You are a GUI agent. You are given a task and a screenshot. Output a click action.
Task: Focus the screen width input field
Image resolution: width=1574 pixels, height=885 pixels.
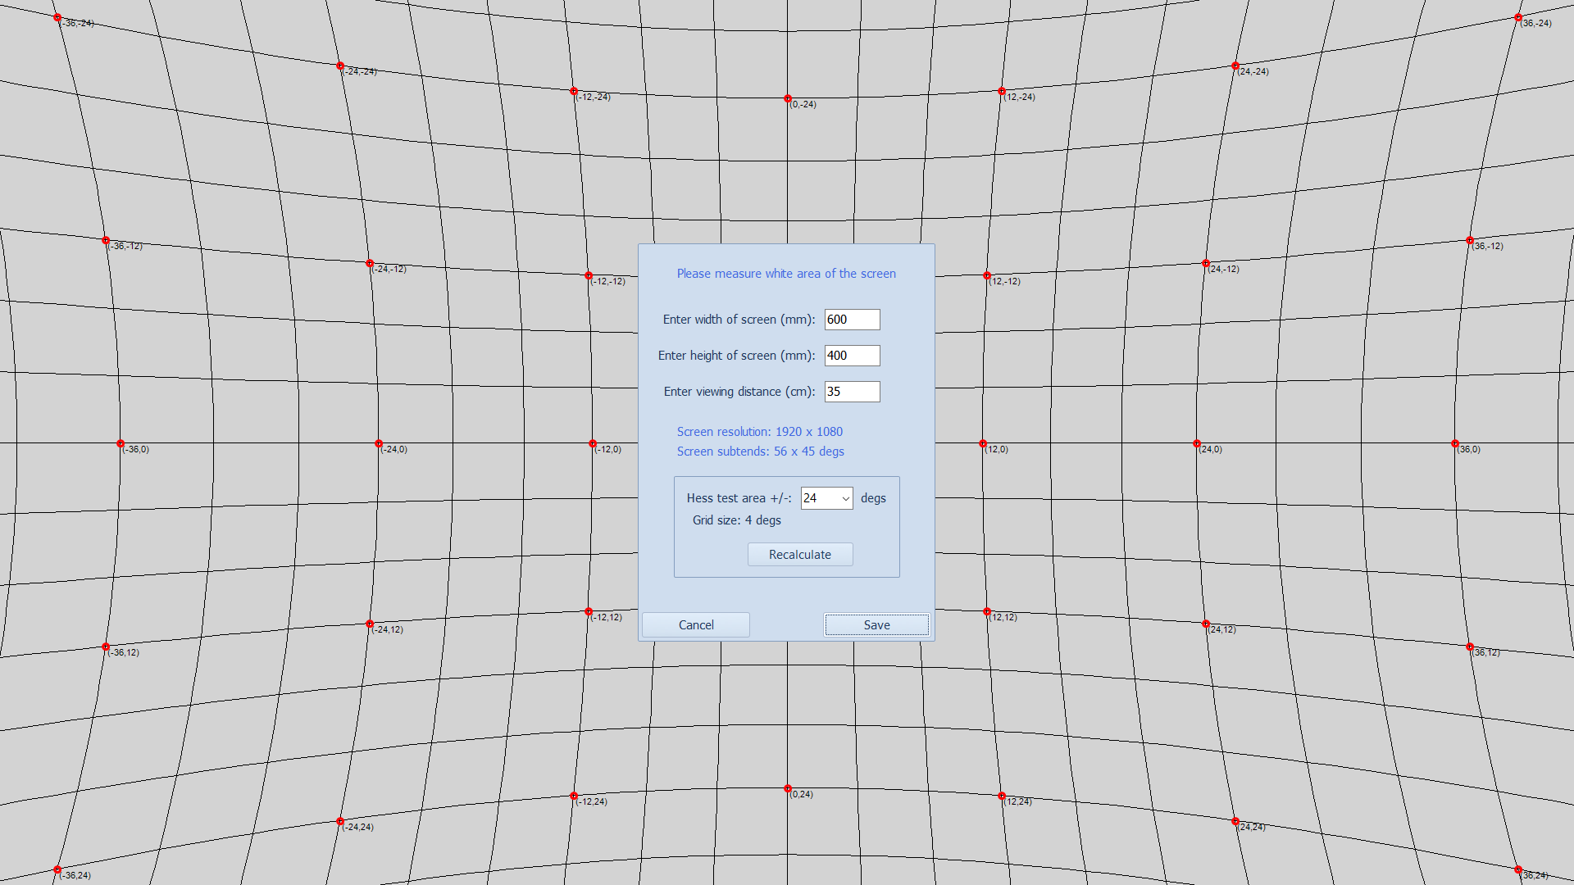tap(852, 320)
